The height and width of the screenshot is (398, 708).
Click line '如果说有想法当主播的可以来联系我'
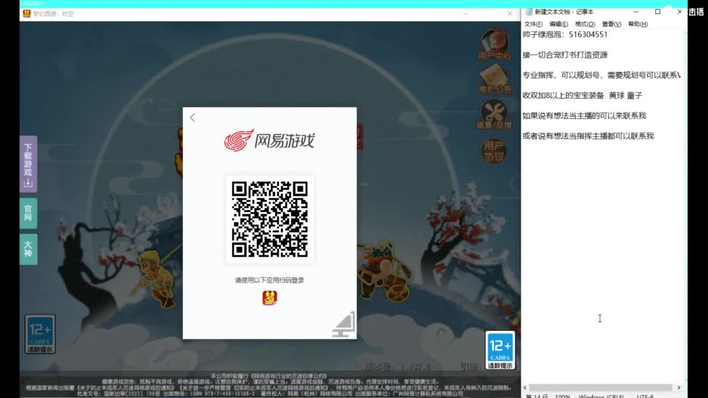pos(584,116)
